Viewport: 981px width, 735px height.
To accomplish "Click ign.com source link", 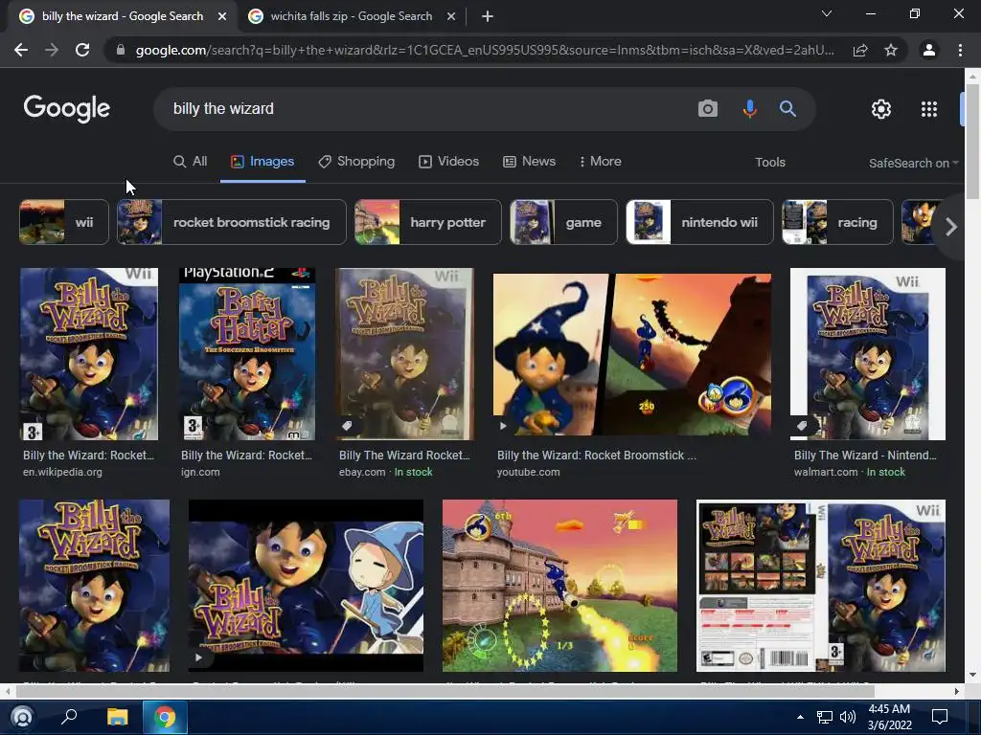I will click(x=200, y=473).
